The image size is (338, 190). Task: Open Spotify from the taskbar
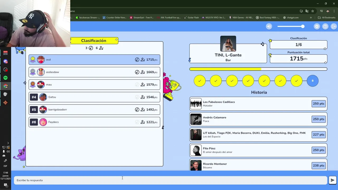click(5, 78)
